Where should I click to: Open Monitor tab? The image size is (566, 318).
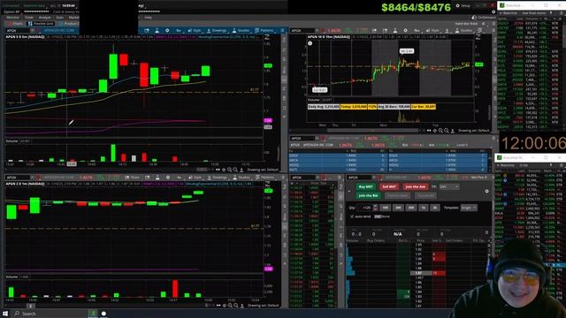pos(13,18)
